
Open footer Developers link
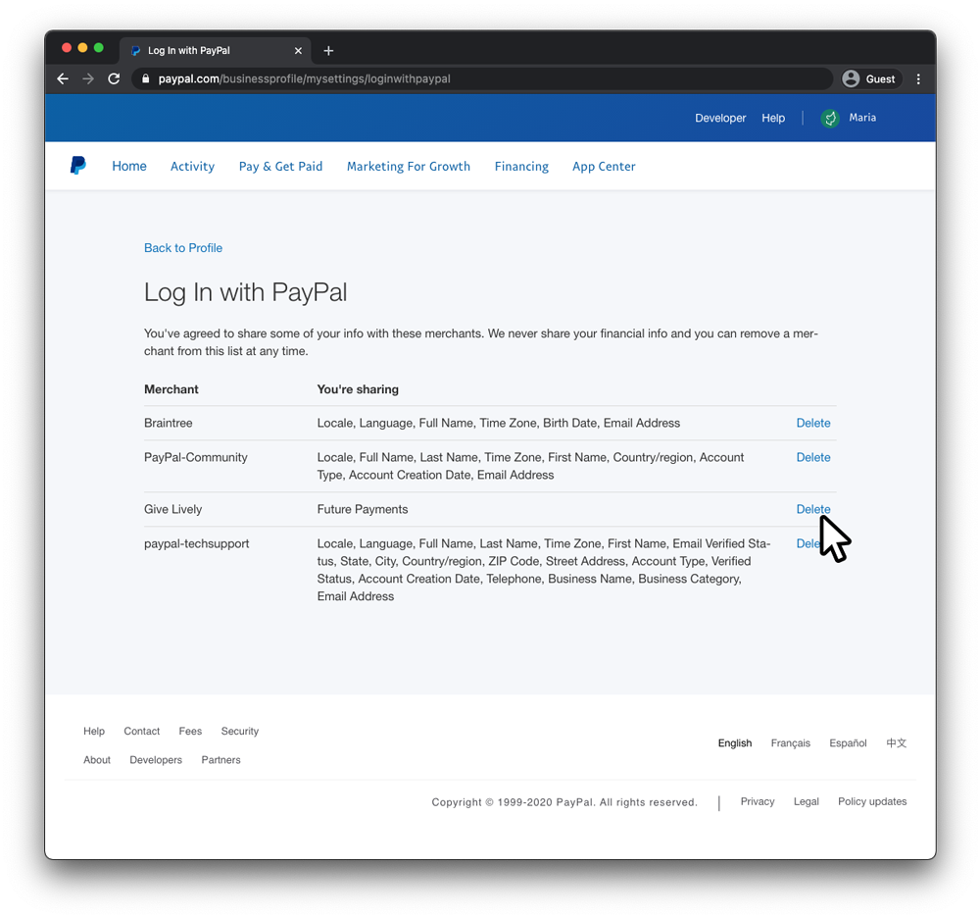[156, 760]
